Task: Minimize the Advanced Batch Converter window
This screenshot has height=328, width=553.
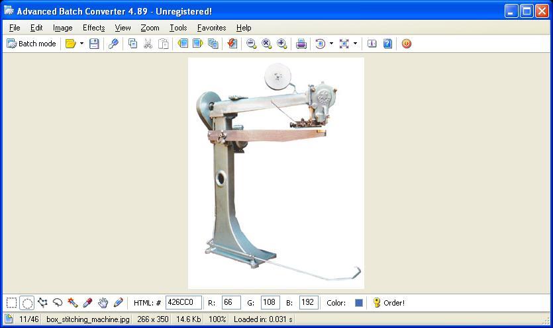Action: click(511, 11)
